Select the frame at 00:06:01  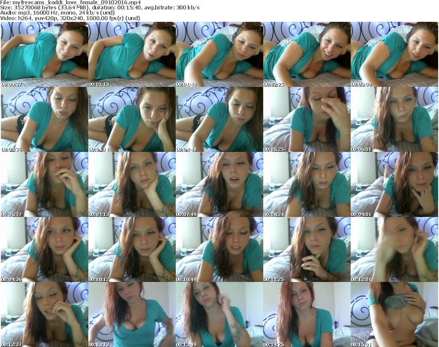pyautogui.click(x=394, y=119)
